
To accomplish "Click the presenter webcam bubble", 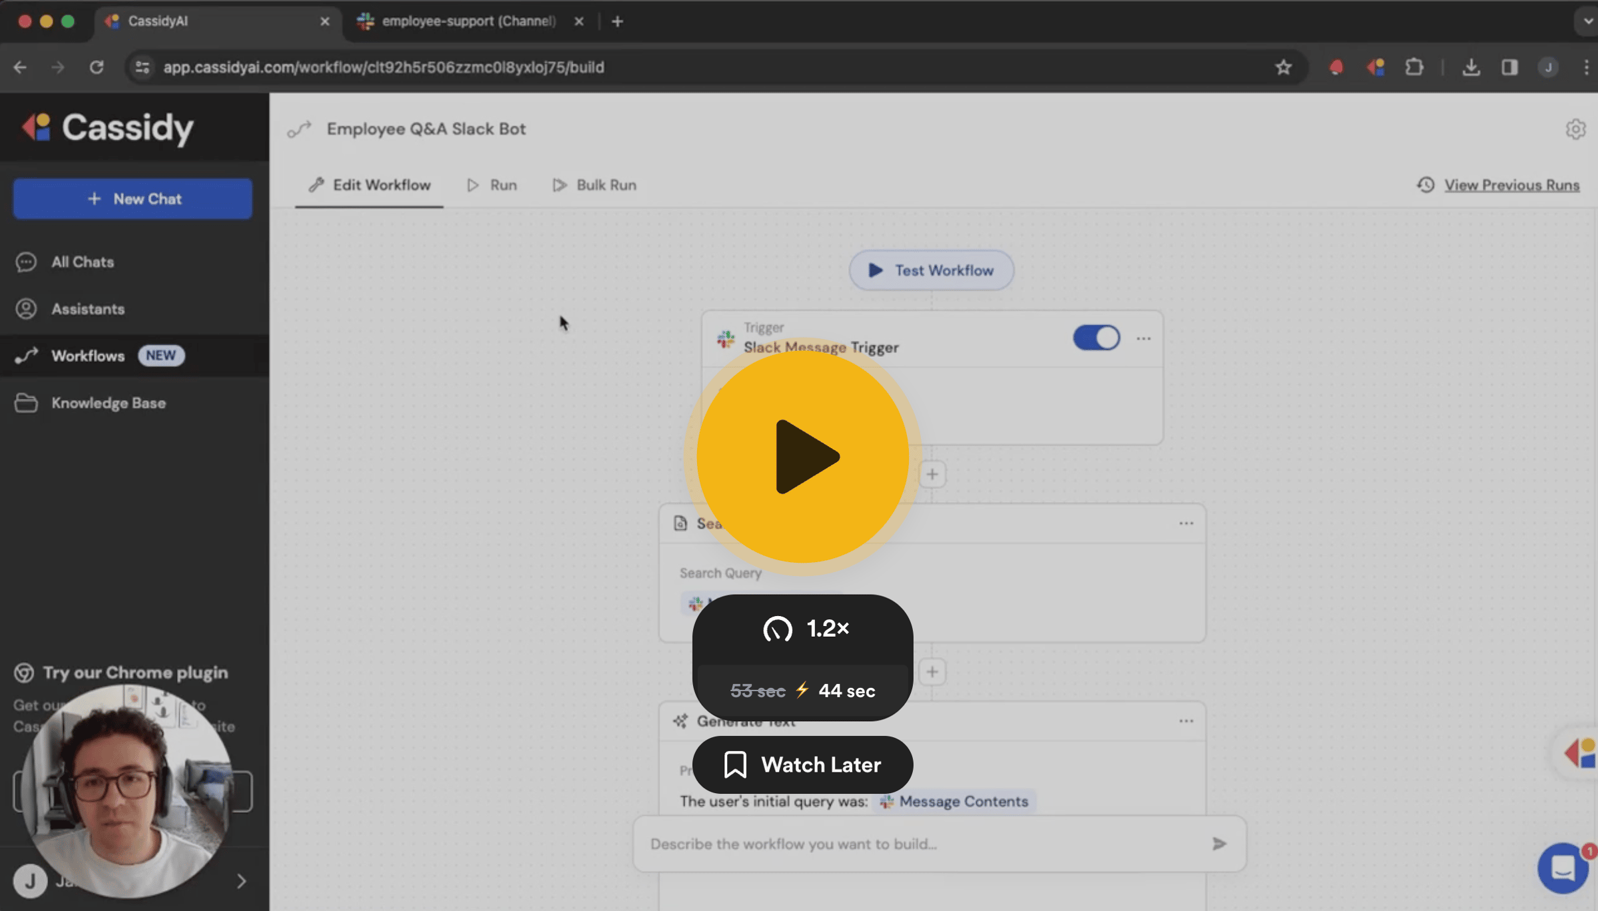I will (127, 791).
